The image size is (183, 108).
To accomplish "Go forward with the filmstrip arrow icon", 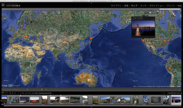I will coord(15,93).
